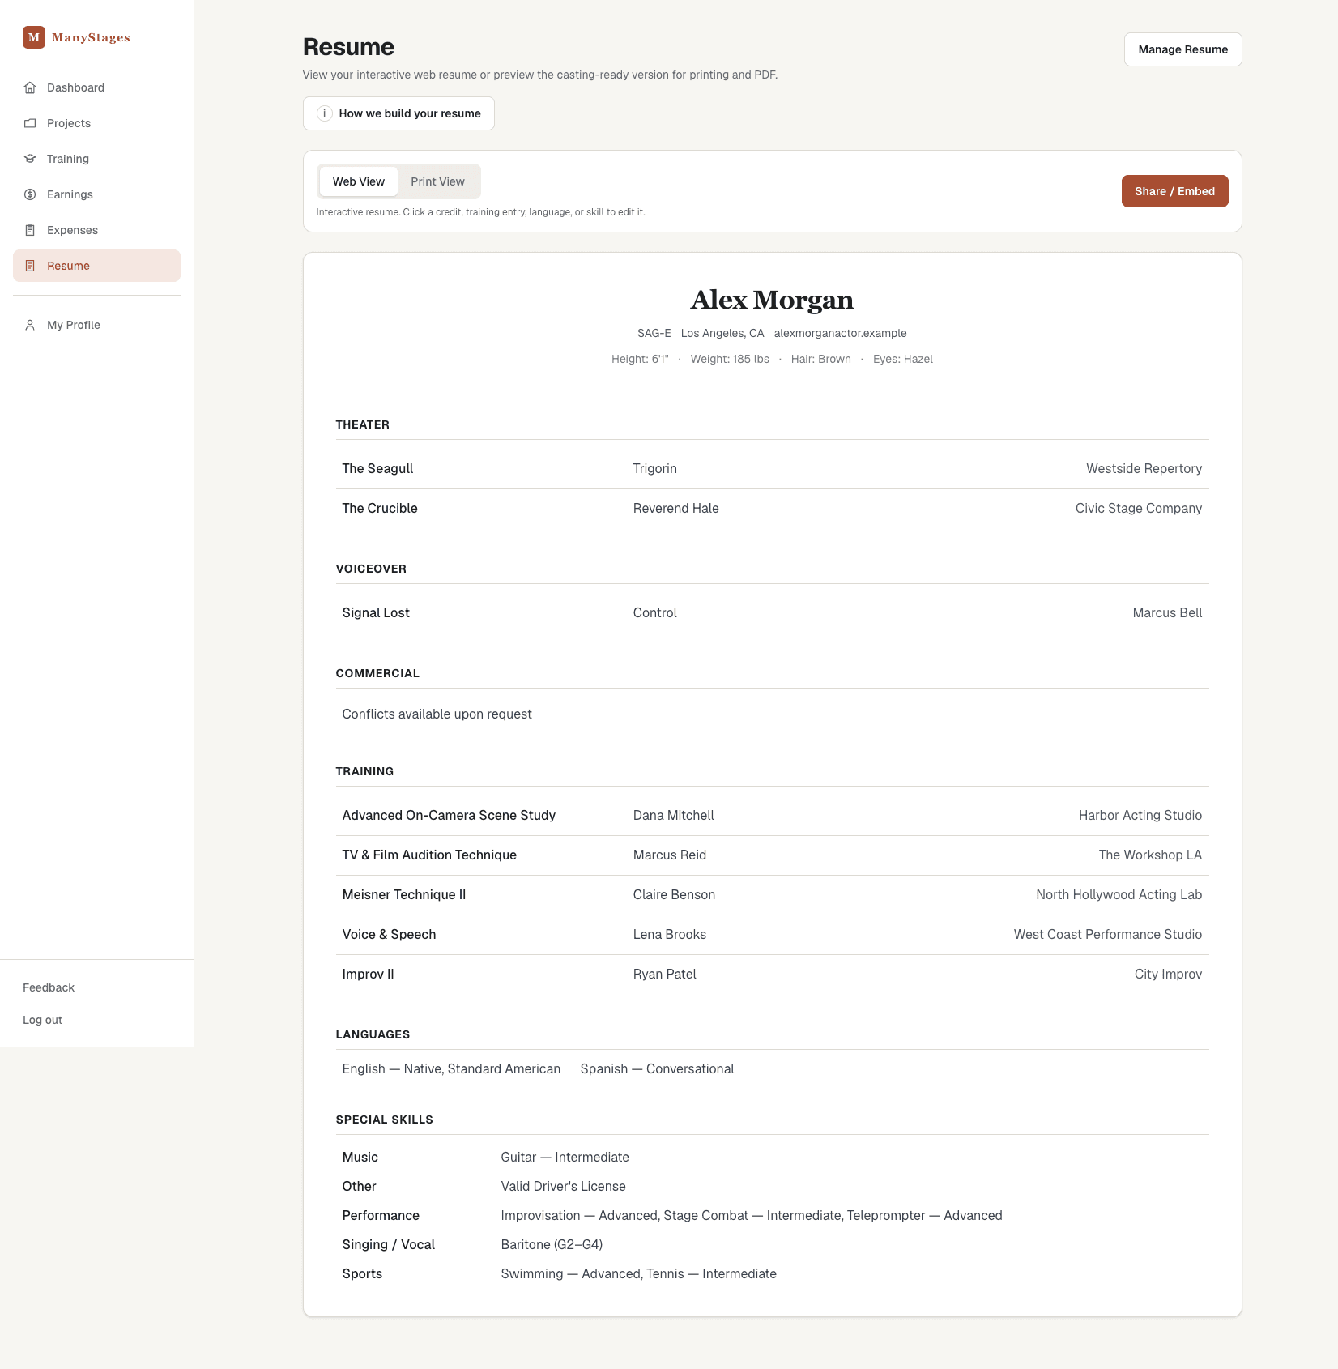1338x1369 pixels.
Task: Click the Projects folder icon
Action: (x=30, y=123)
